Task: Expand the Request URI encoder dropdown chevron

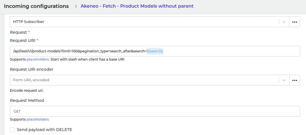Action: 284,80
